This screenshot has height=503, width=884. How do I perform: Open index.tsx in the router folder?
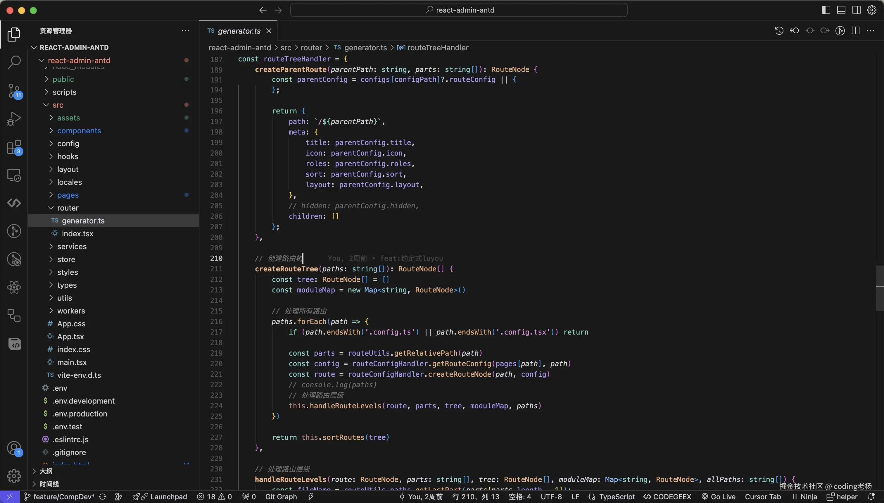coord(77,234)
